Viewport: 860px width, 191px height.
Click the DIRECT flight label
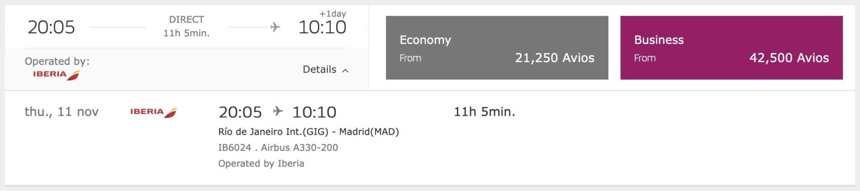tap(186, 20)
